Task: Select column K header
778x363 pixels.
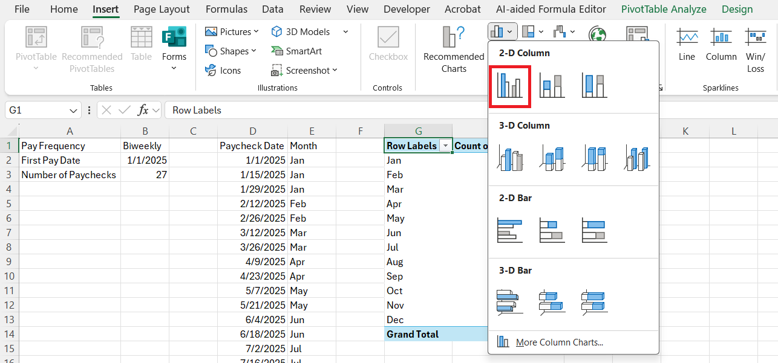Action: coord(685,131)
